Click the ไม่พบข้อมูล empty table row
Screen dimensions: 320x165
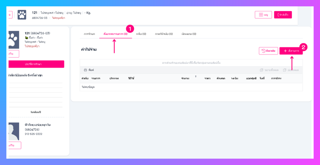point(191,87)
